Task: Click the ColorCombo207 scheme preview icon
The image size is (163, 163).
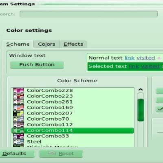Action: [18, 113]
